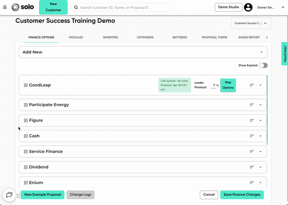Click drag dots beside View Example Proposal
Screen dimensions: 288x205
pos(18,196)
